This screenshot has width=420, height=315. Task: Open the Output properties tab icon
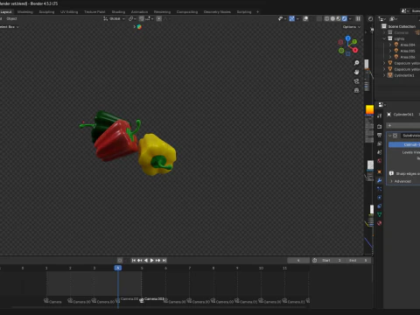point(380,135)
